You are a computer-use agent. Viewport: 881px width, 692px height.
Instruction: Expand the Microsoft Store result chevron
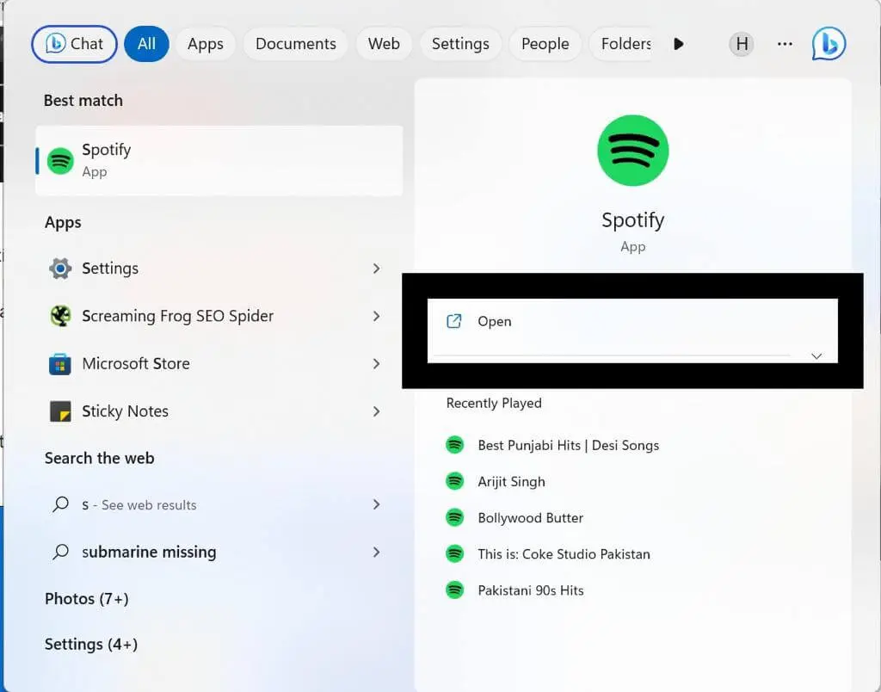377,364
